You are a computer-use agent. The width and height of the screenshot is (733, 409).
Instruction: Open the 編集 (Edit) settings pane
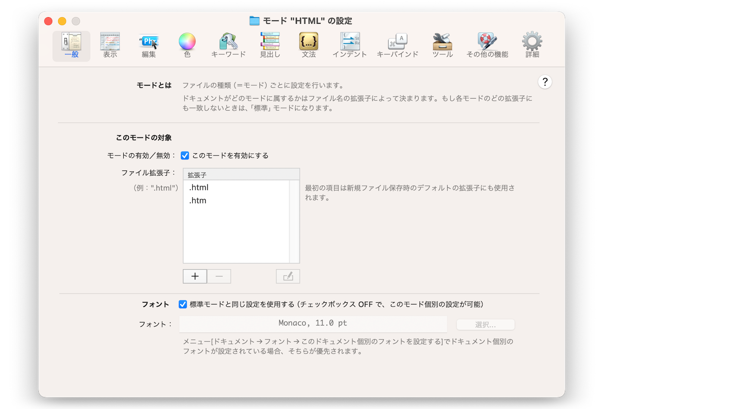[x=149, y=45]
